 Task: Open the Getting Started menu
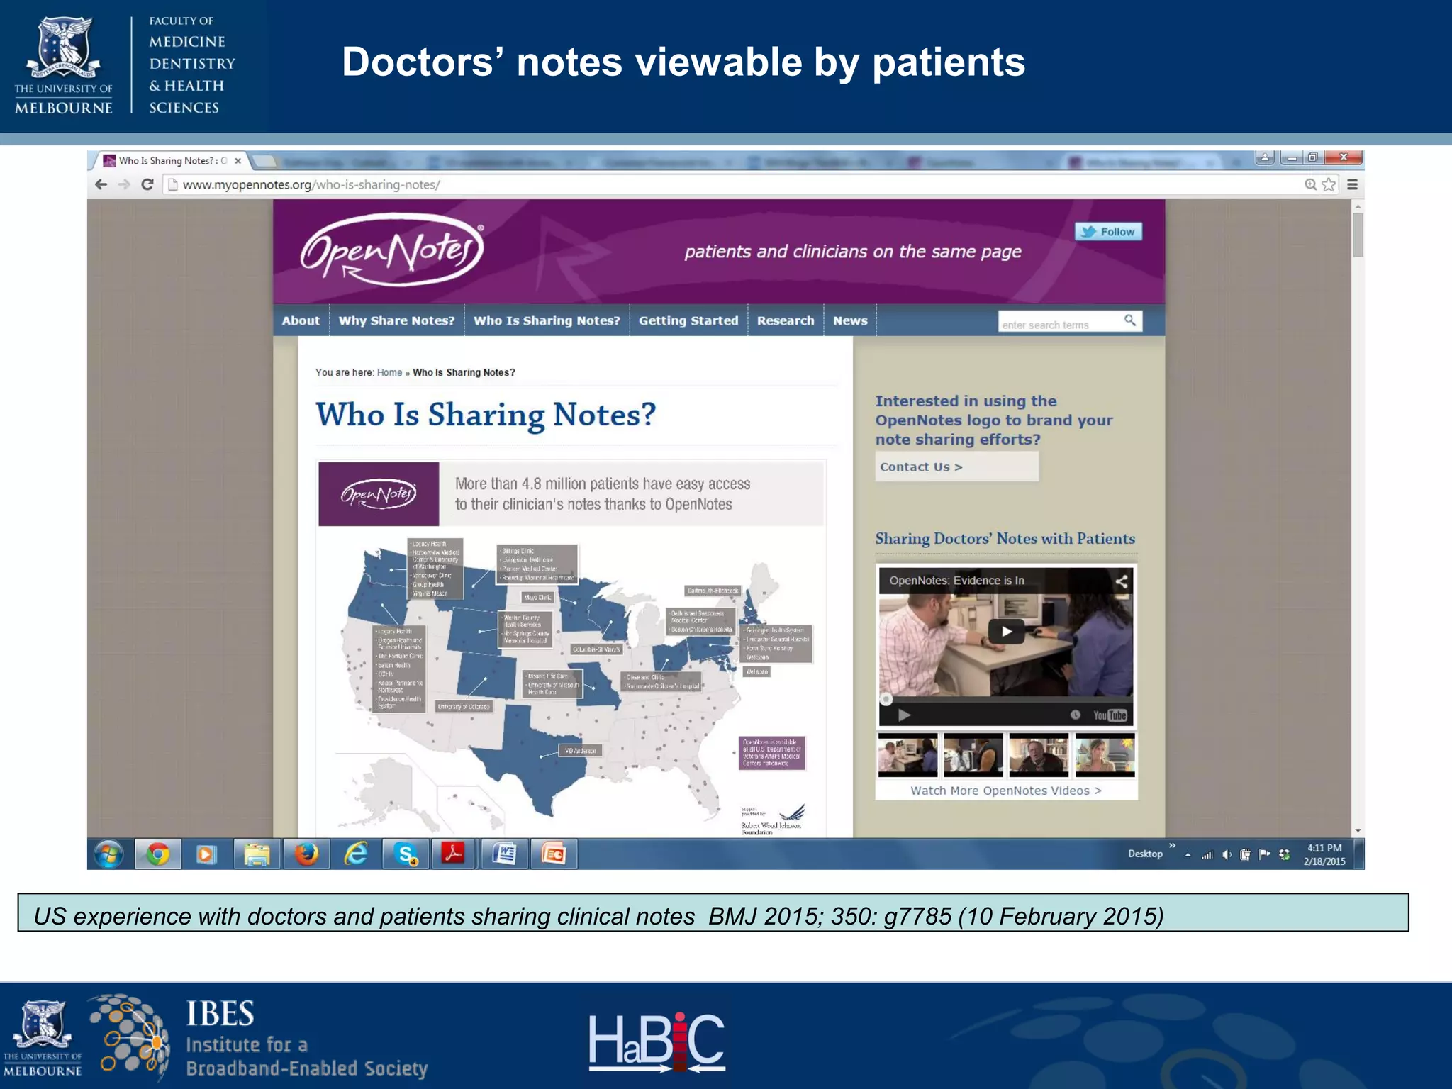pos(688,320)
